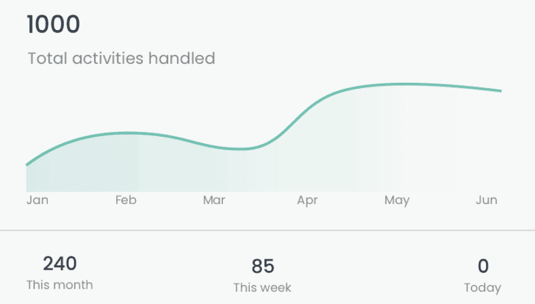Click the Jun label on the chart axis
Viewport: 535px width, 304px height.
[x=487, y=200]
